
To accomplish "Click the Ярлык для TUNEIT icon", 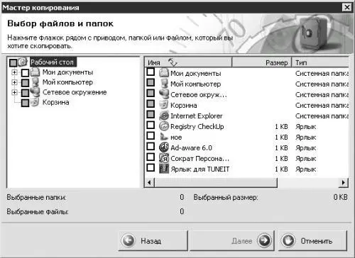I will [x=164, y=169].
